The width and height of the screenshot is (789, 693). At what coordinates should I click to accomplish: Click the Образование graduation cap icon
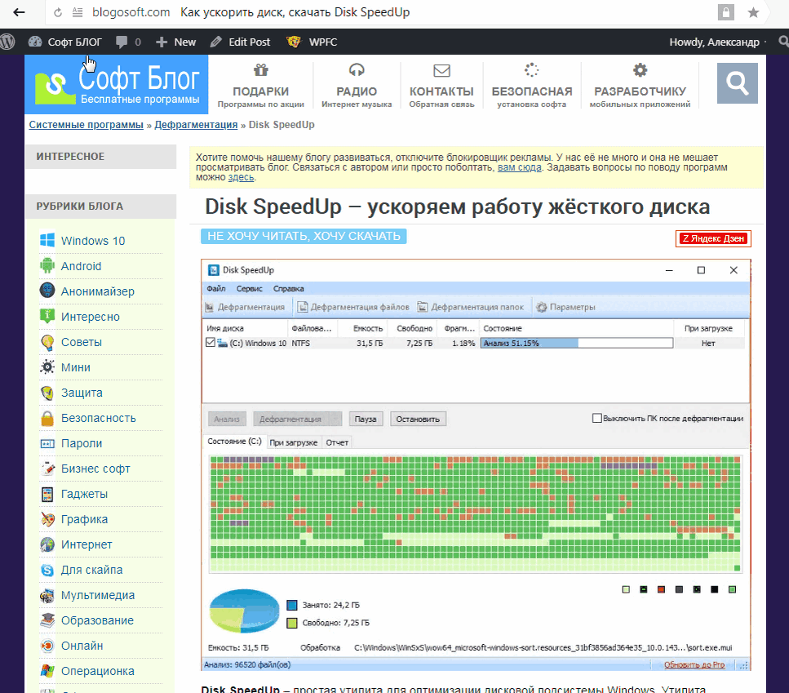coord(47,620)
